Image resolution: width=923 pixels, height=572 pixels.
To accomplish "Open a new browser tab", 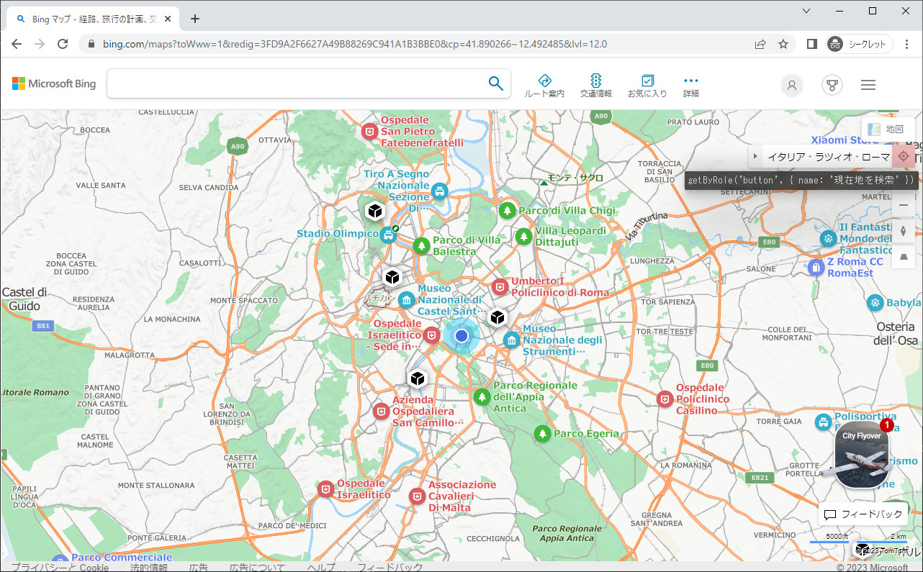I will click(x=195, y=19).
